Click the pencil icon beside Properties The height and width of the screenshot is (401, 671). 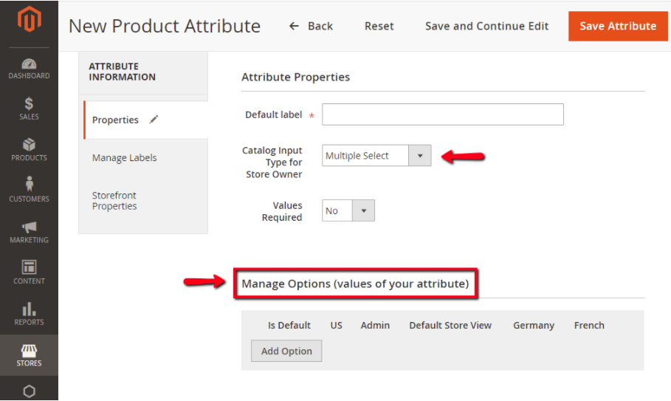[154, 120]
